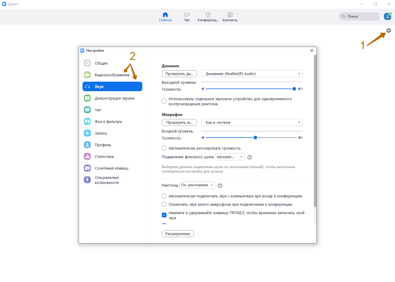This screenshot has width=395, height=282.
Task: Open Статистика settings section
Action: pos(112,156)
